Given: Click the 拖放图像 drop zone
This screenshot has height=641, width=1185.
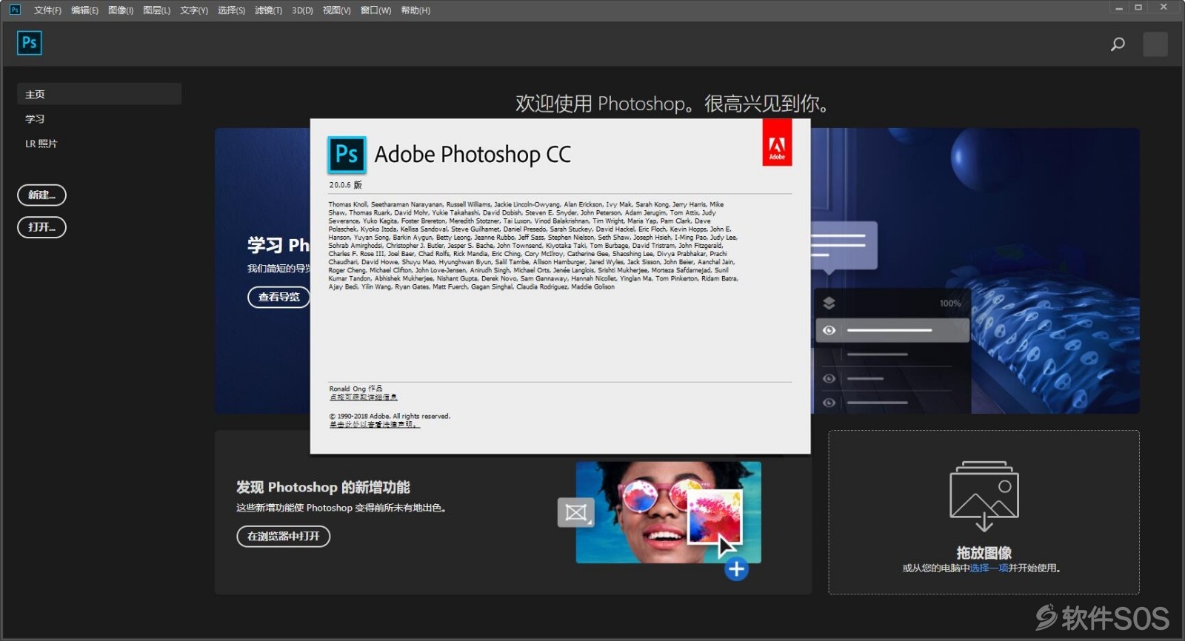Looking at the screenshot, I should (984, 512).
